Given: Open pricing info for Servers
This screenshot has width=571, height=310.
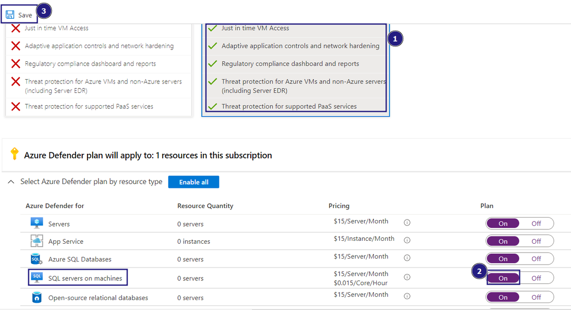Looking at the screenshot, I should pos(407,222).
